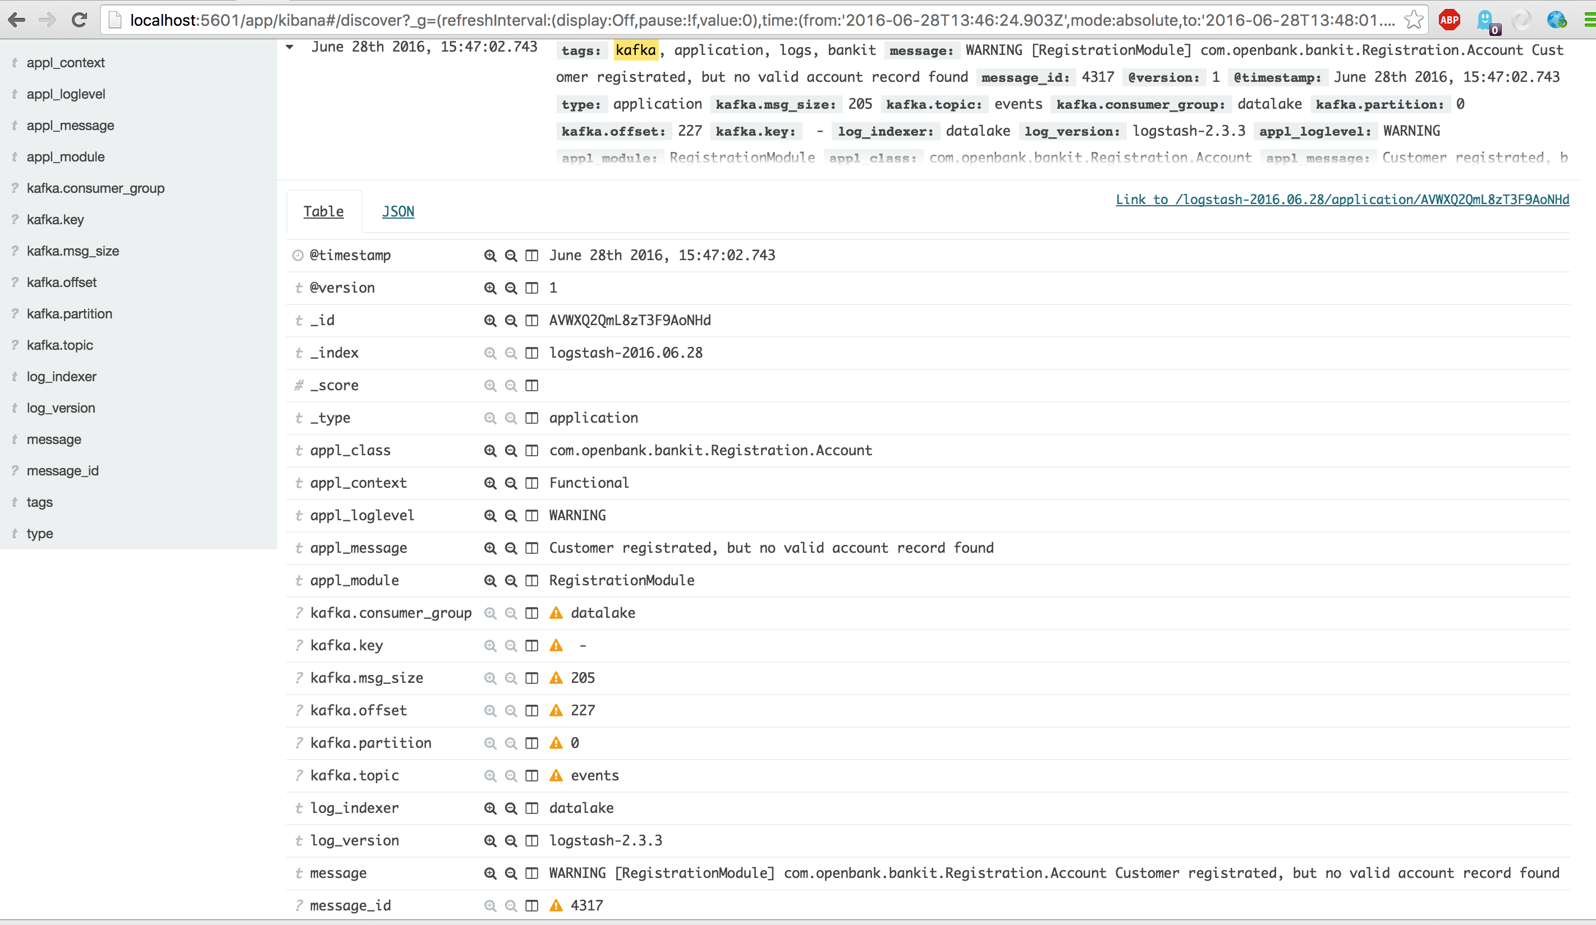This screenshot has width=1596, height=925.
Task: Collapse the expanded log entry arrow
Action: (290, 47)
